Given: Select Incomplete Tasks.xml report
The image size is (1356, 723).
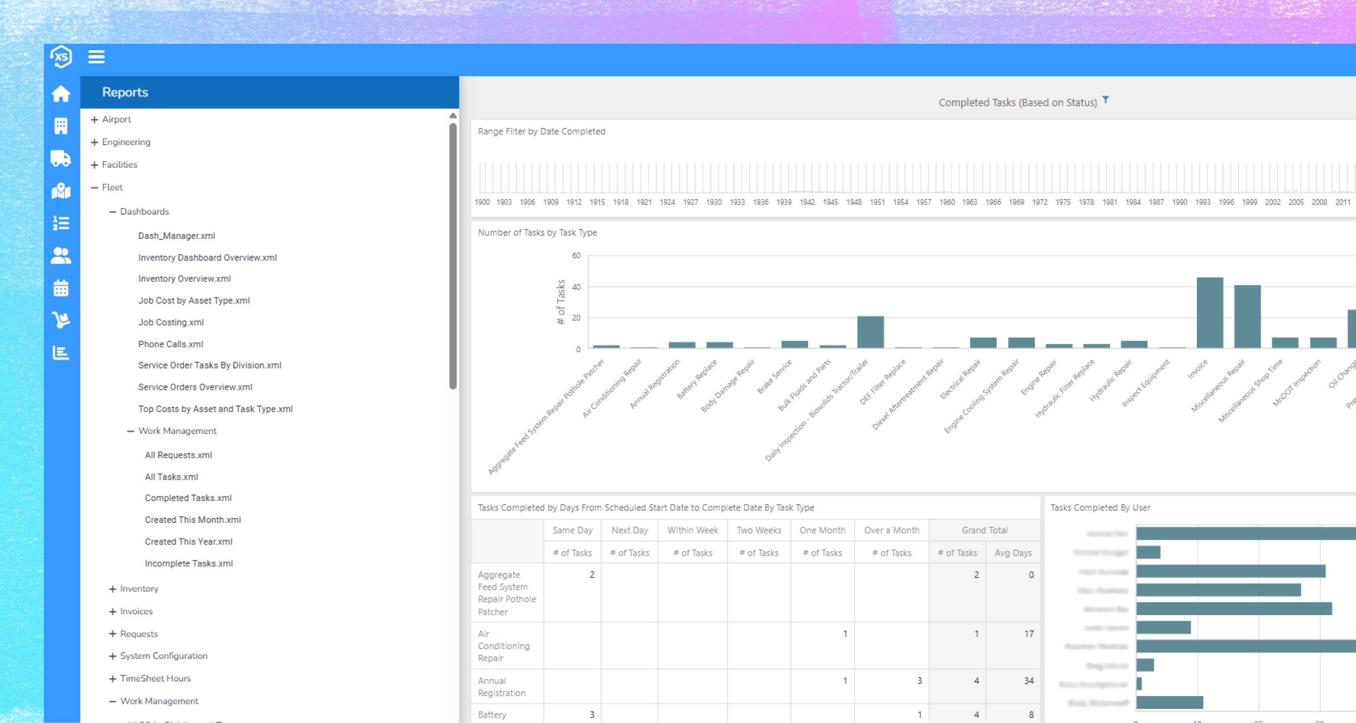Looking at the screenshot, I should pos(188,563).
